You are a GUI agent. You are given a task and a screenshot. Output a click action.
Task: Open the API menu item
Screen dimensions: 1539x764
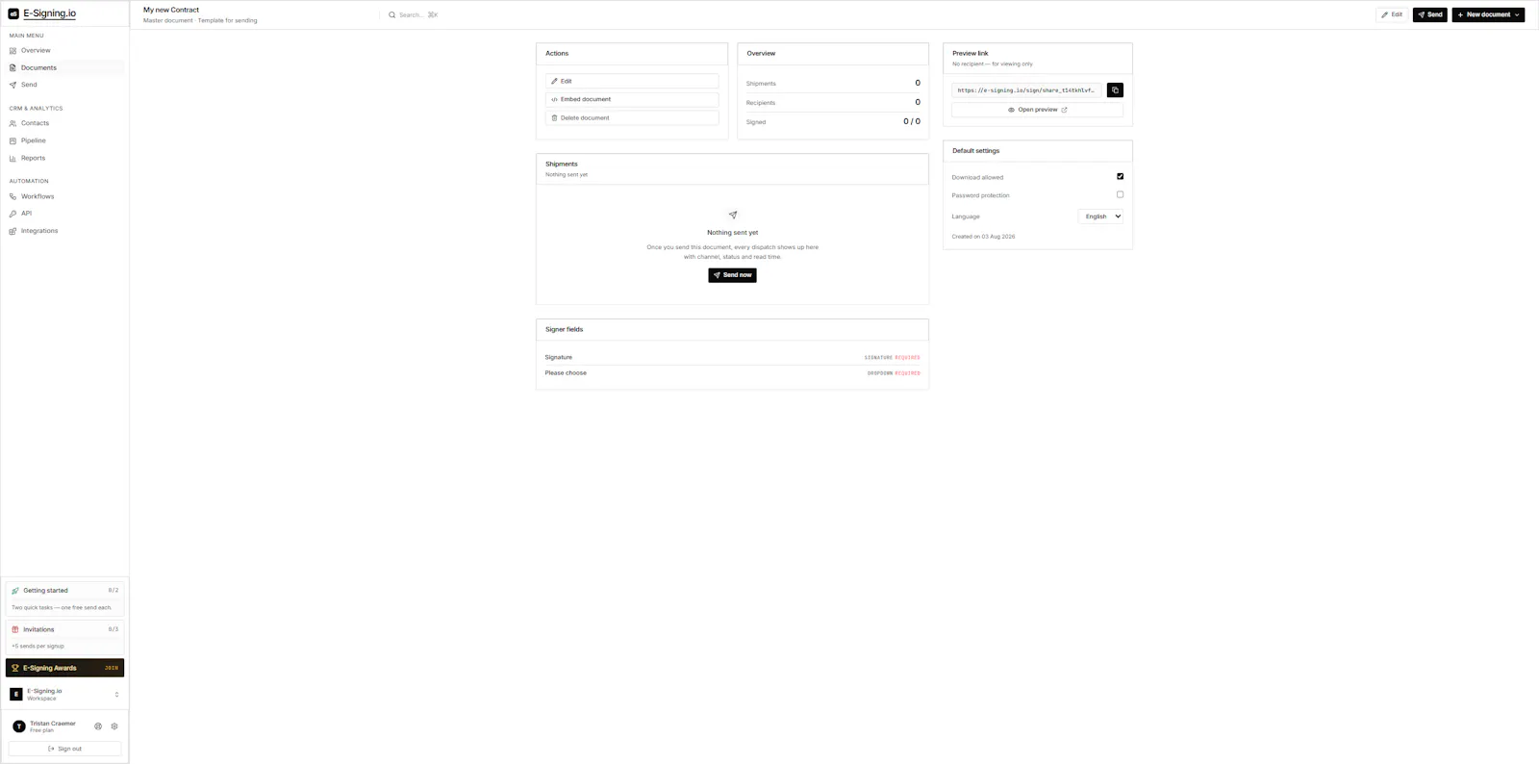pos(64,214)
